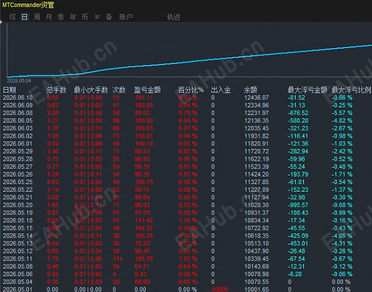Open the 币 currency tab
The image size is (372, 292).
(84, 17)
